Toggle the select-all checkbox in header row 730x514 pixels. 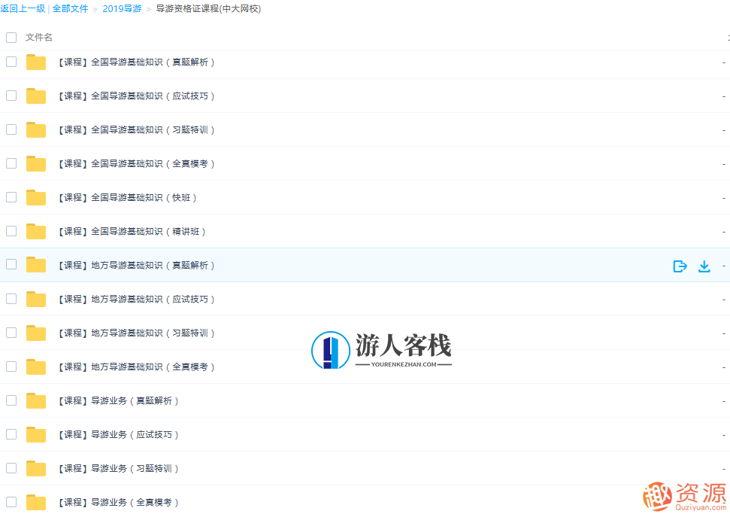point(11,37)
